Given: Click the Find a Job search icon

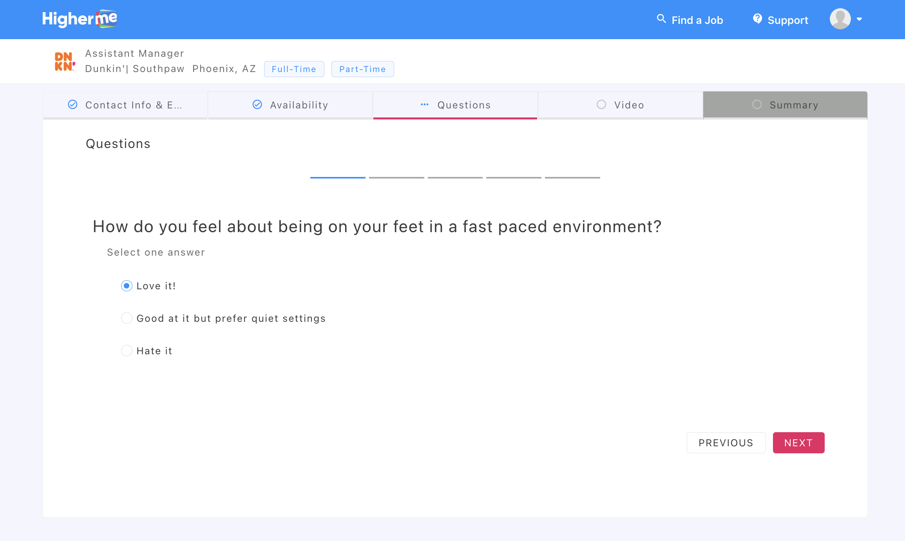Looking at the screenshot, I should (x=661, y=19).
